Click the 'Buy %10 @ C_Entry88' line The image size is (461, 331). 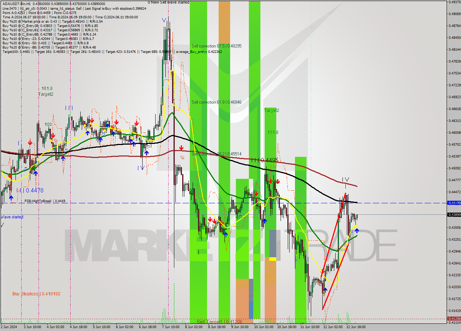(50, 34)
